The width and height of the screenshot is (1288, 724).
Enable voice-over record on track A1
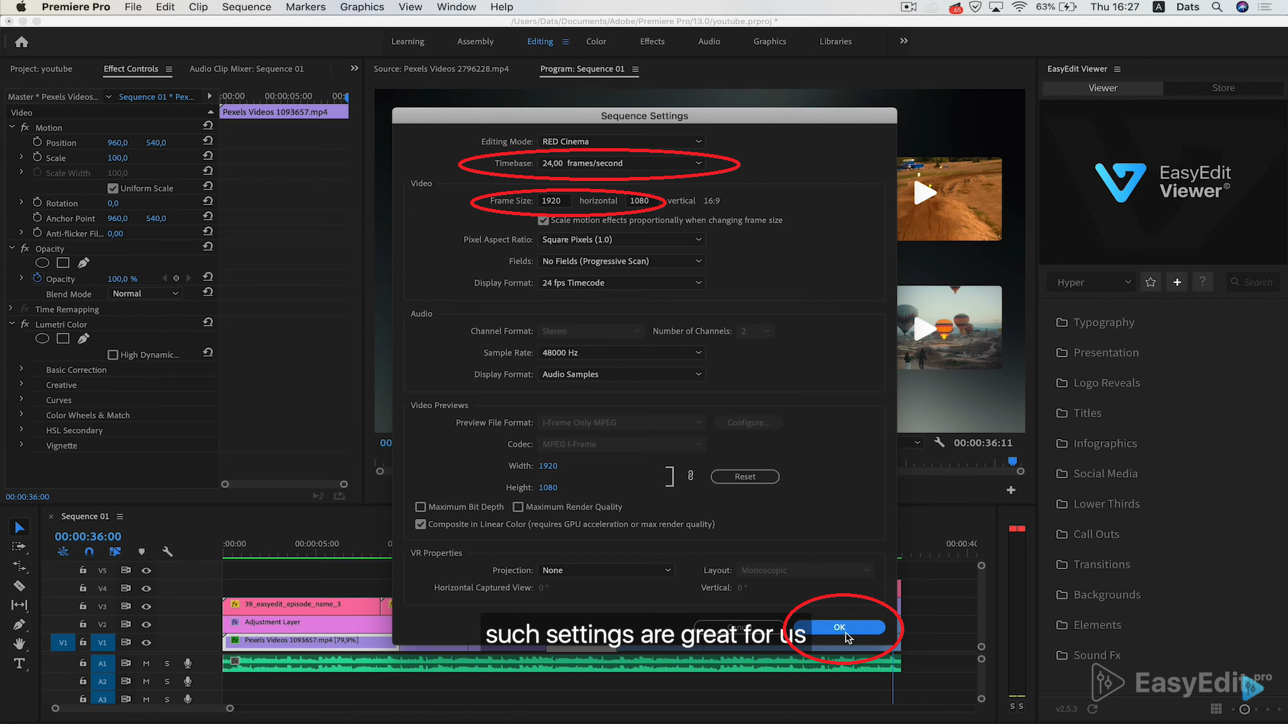[x=188, y=663]
